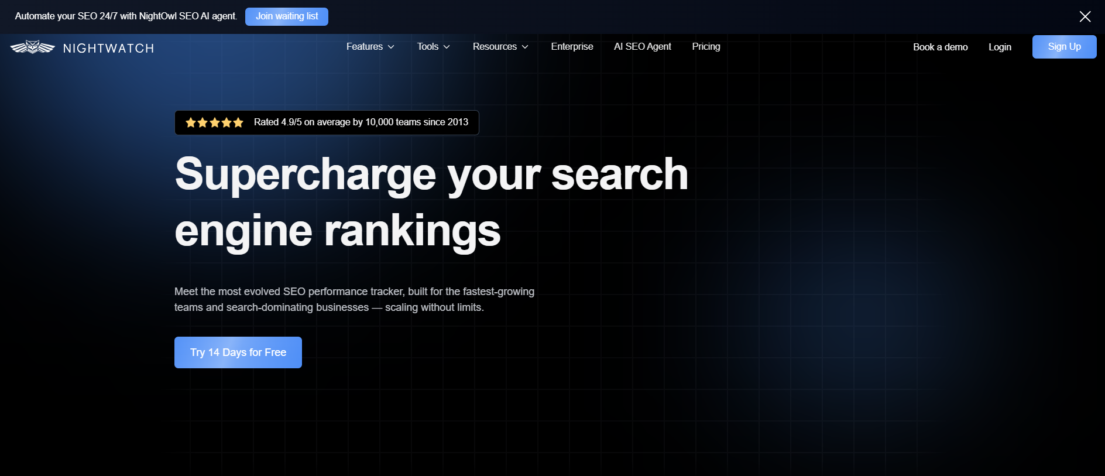Image resolution: width=1105 pixels, height=476 pixels.
Task: Expand the Features dropdown chevron
Action: pos(391,47)
